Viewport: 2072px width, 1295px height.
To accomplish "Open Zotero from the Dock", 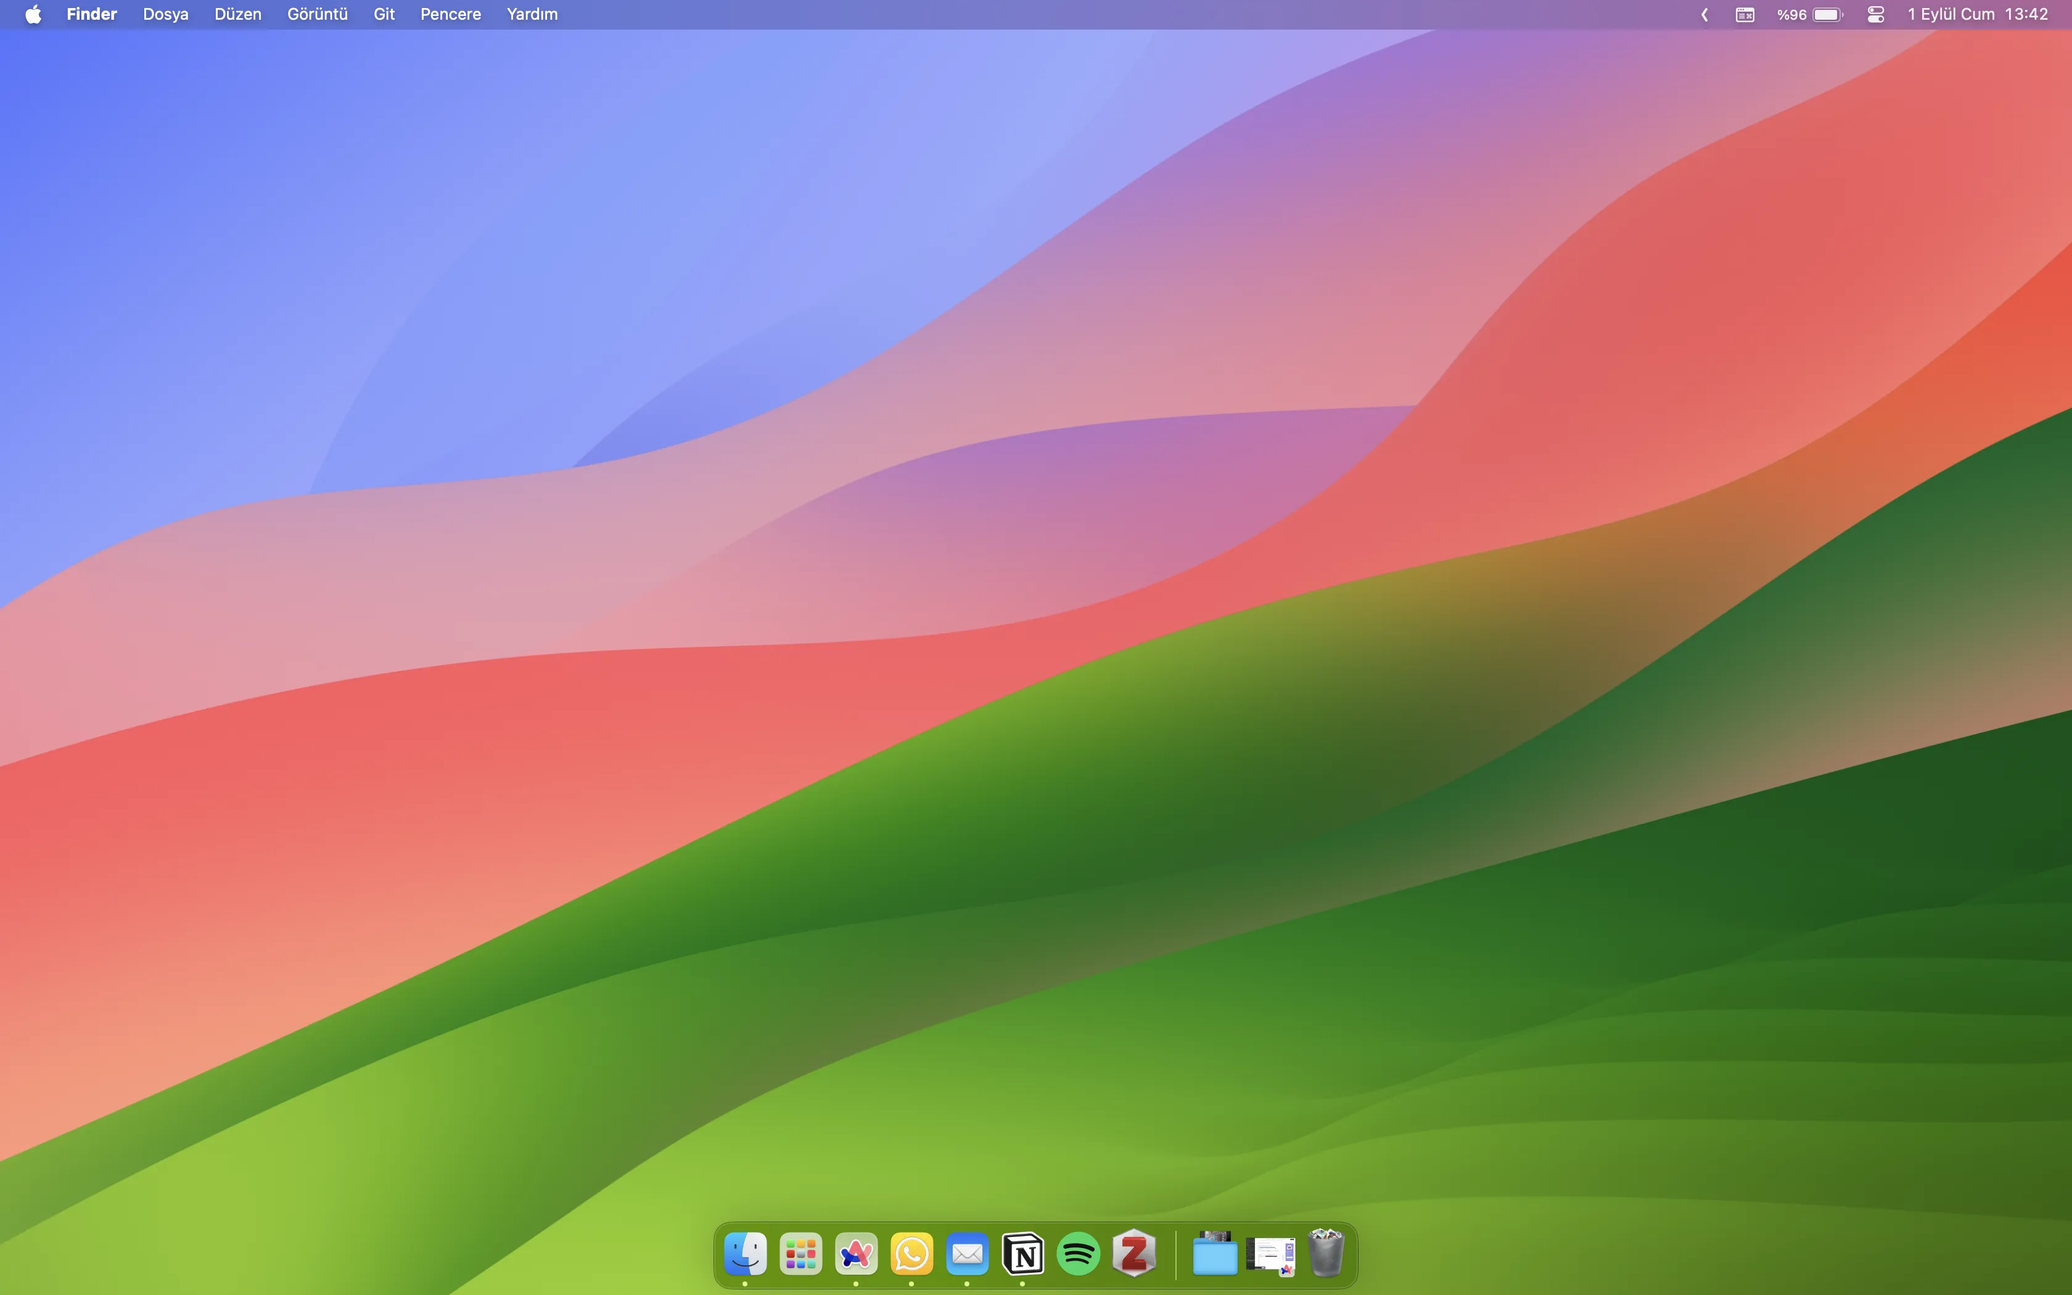I will [x=1135, y=1254].
